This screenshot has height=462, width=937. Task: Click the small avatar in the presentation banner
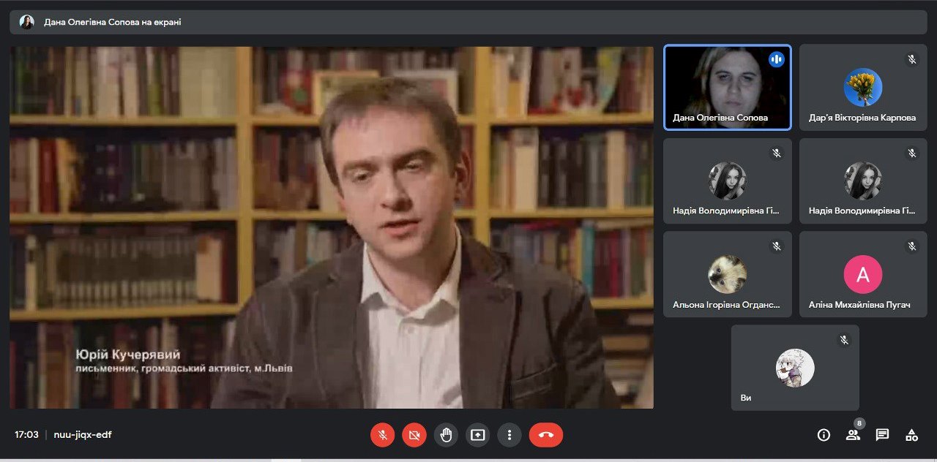coord(26,22)
